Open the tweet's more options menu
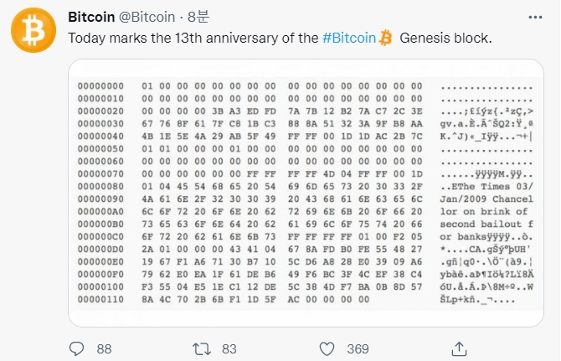561x361 pixels. pyautogui.click(x=536, y=17)
